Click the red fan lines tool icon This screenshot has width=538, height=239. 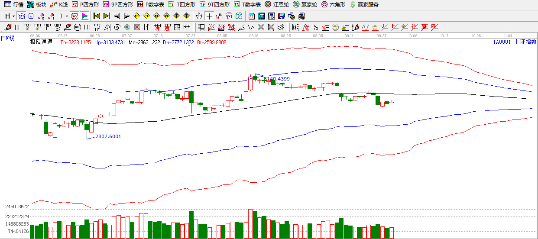click(210, 27)
